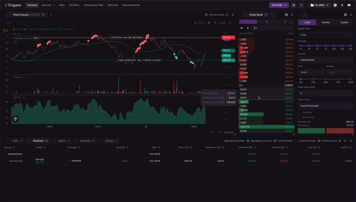The width and height of the screenshot is (356, 202).
Task: Add a new panel with top bar plus icon
Action: coord(301,5)
